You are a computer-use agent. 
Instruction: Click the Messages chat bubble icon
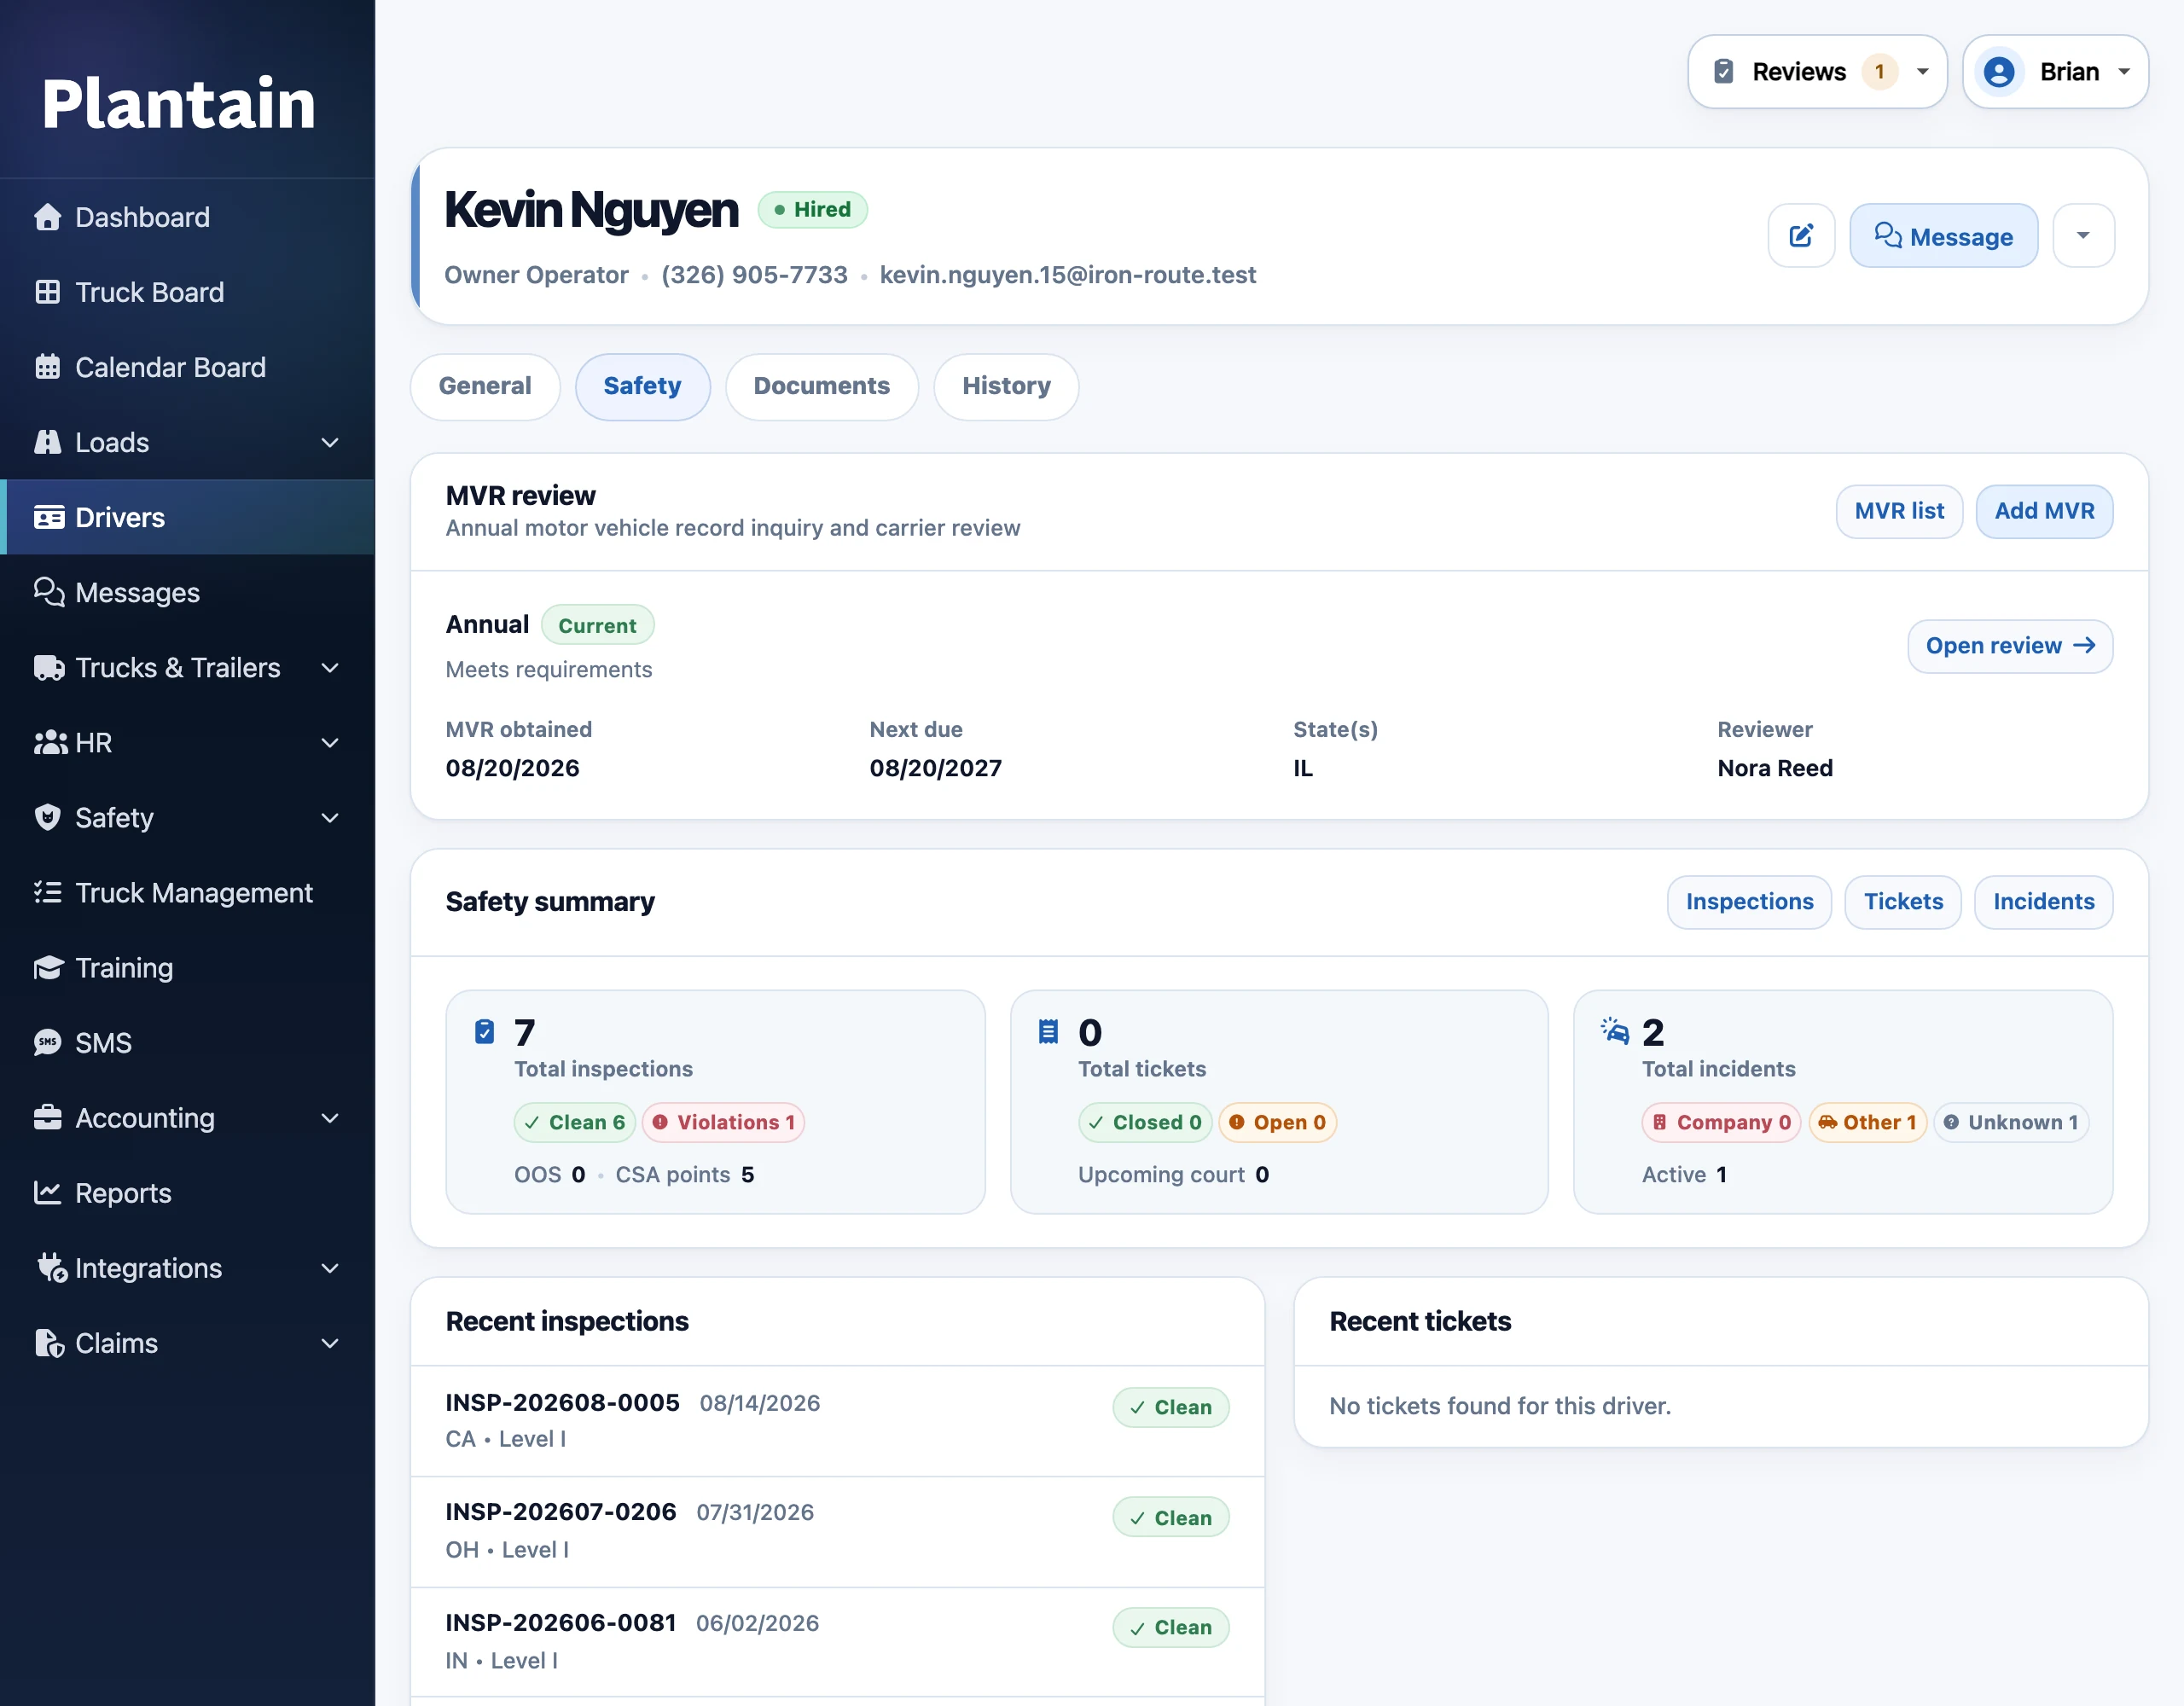(49, 592)
